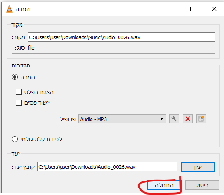Click the פרופיל label text

(68, 119)
